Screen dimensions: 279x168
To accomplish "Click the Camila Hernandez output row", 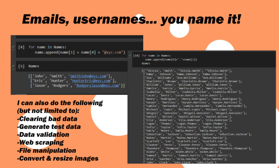I will (195, 106).
